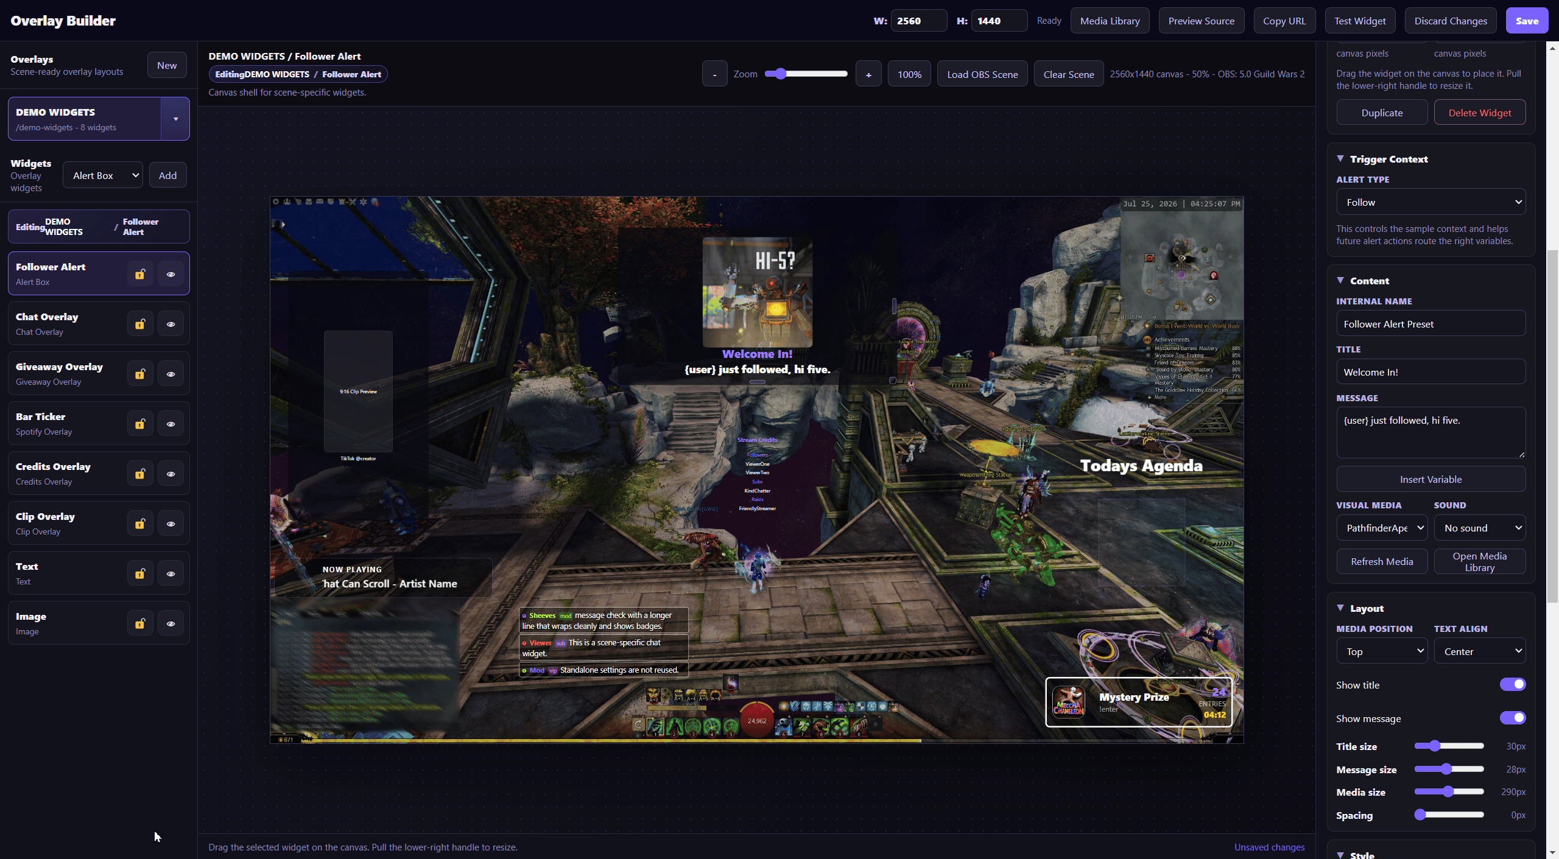Image resolution: width=1559 pixels, height=859 pixels.
Task: Click the Duplicate widget button
Action: coord(1382,113)
